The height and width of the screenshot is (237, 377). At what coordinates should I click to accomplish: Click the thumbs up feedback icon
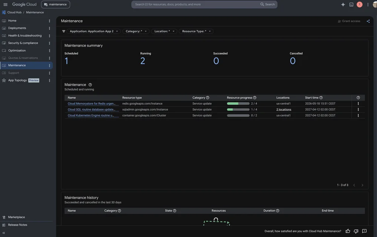pos(348,231)
